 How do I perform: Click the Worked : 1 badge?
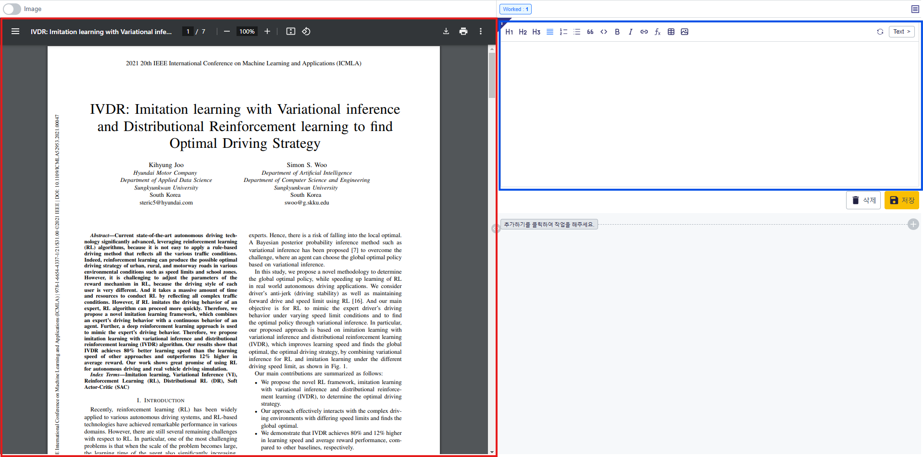516,9
